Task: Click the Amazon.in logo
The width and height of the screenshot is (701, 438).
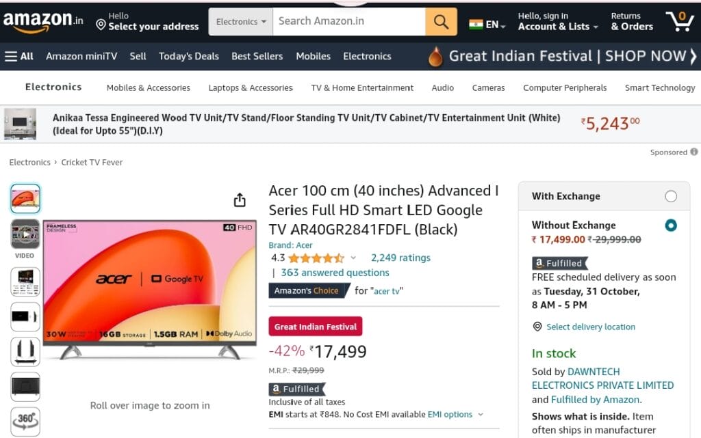Action: coord(43,21)
